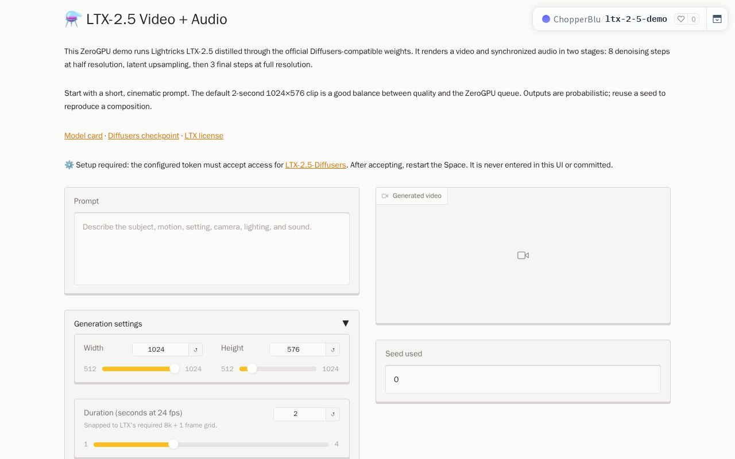Click the heart like icon for the Space

click(681, 19)
